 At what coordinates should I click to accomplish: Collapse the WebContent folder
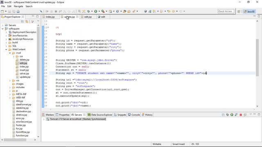tap(6, 49)
